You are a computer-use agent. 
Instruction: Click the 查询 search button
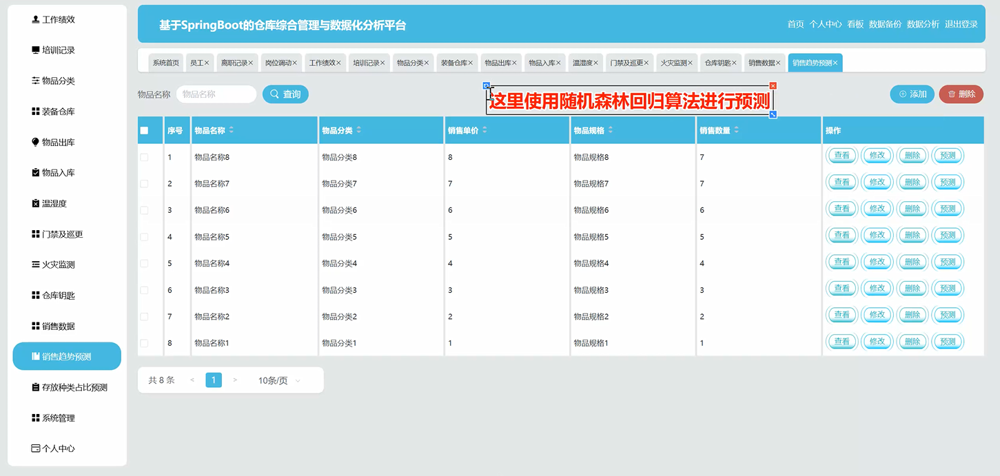(285, 94)
